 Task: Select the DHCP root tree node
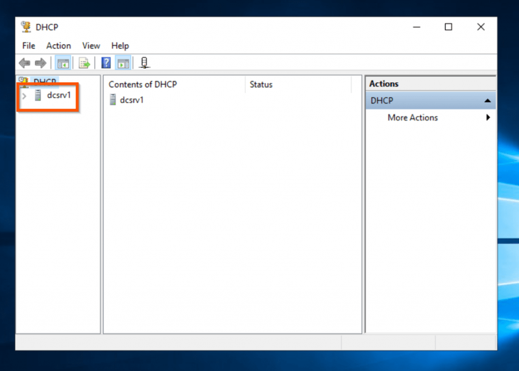(45, 82)
